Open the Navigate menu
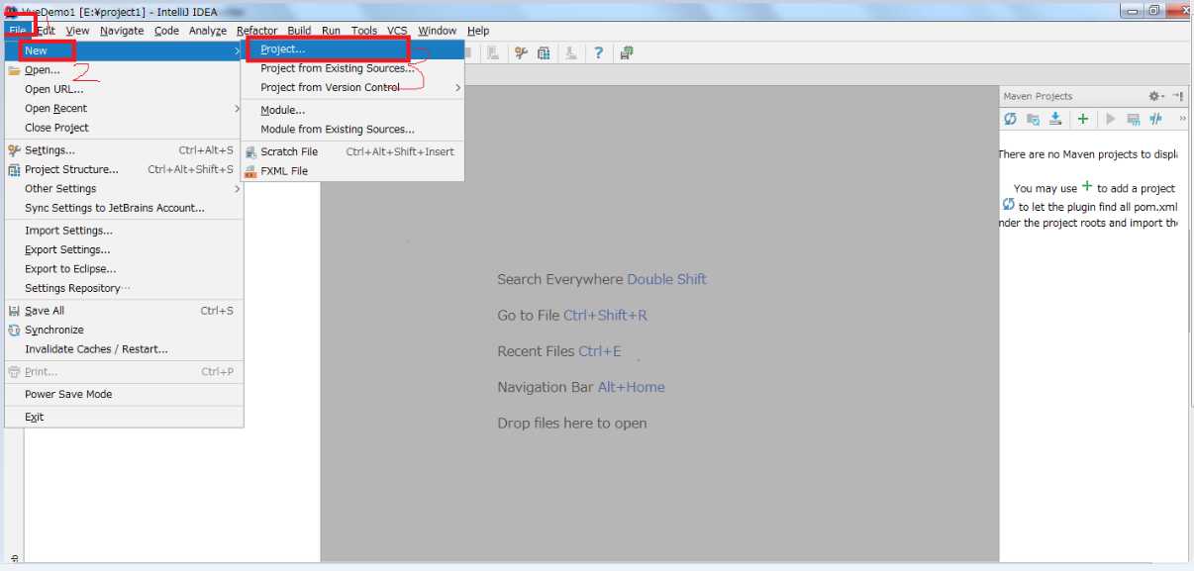1194x571 pixels. coord(122,31)
